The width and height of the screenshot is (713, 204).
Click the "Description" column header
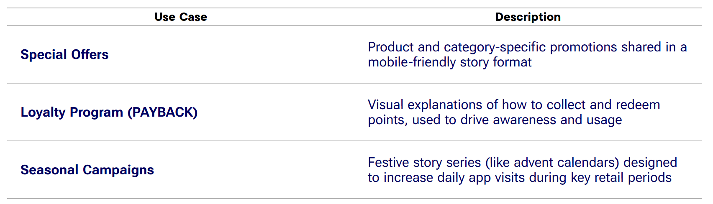[x=528, y=17]
